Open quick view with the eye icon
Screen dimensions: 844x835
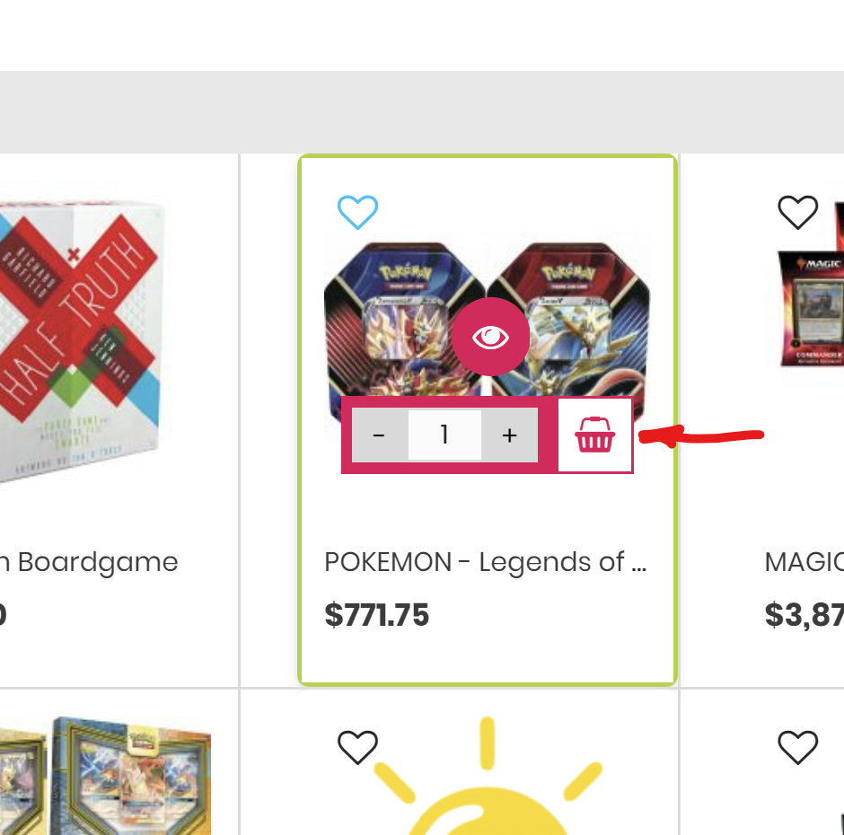tap(490, 337)
